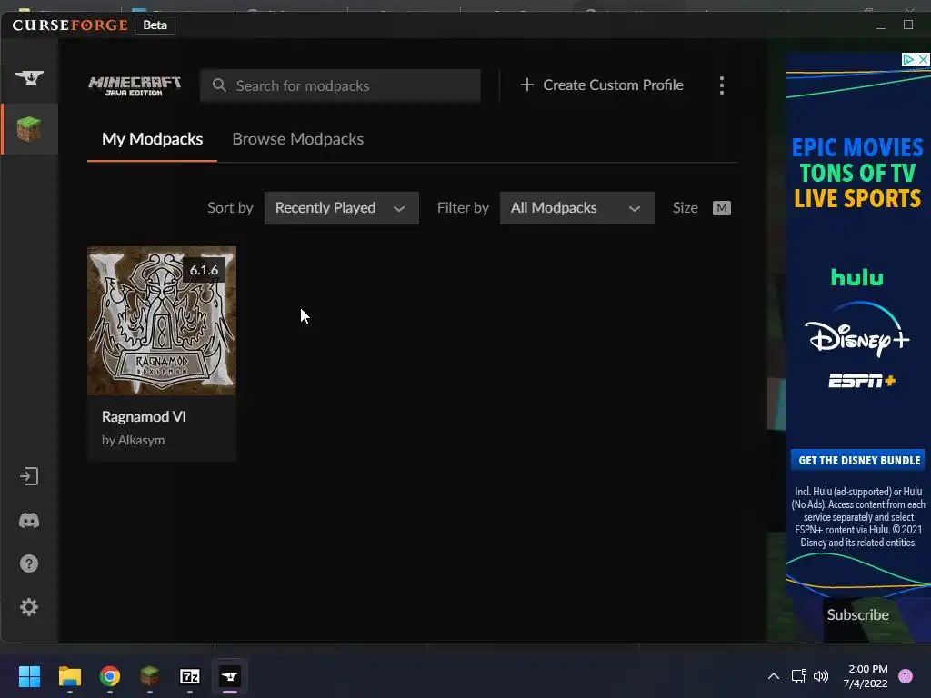The width and height of the screenshot is (931, 698).
Task: Open the Windows Start menu
Action: [x=29, y=676]
